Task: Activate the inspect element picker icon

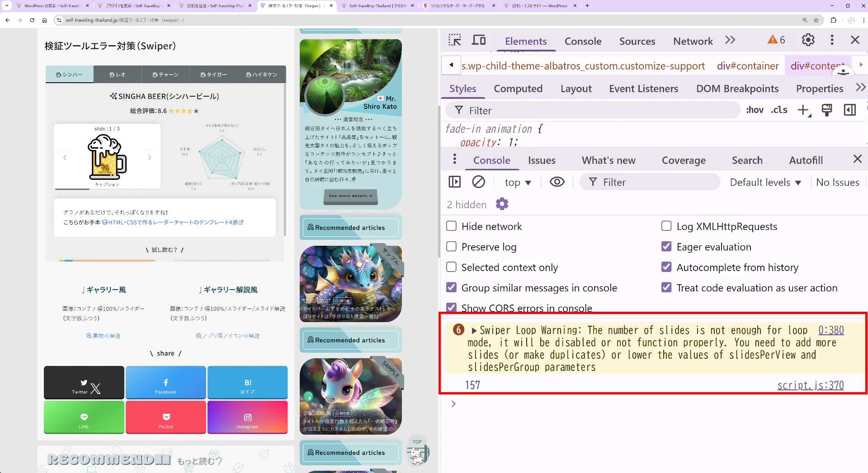Action: pos(454,40)
